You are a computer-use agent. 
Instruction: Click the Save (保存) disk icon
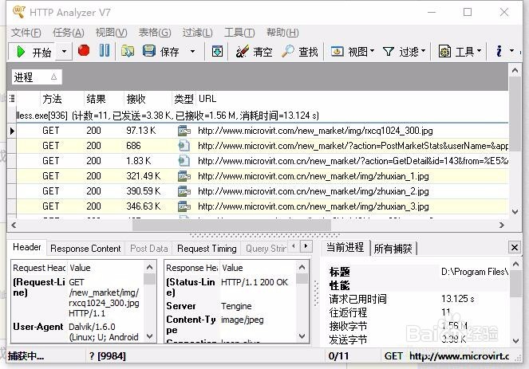148,51
